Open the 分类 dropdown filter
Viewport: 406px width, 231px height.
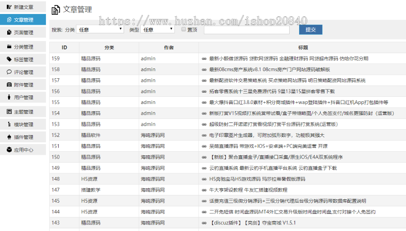[x=100, y=29]
